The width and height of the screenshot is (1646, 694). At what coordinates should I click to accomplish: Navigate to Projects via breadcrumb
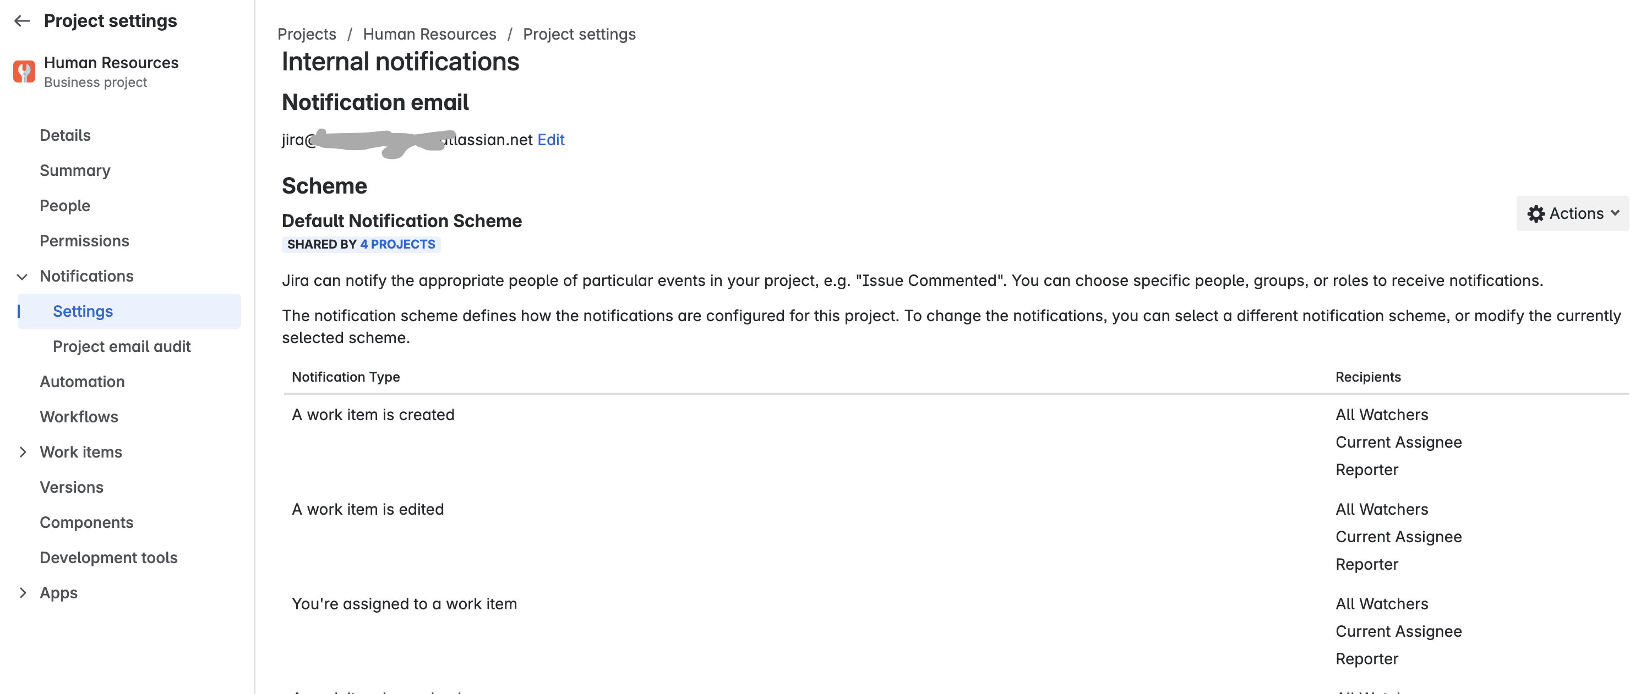point(307,34)
